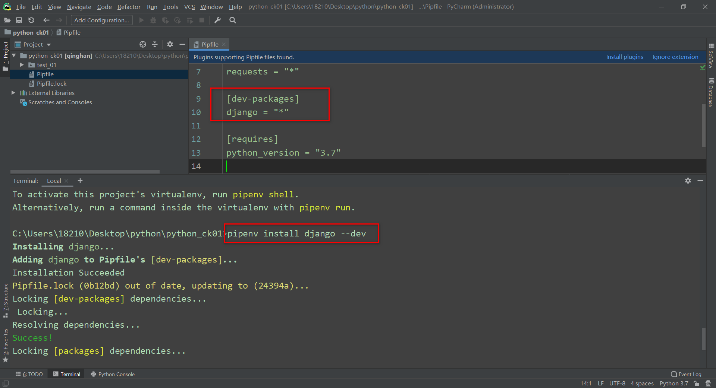Click the terminal vertical scrollbar
This screenshot has width=716, height=388.
[704, 339]
